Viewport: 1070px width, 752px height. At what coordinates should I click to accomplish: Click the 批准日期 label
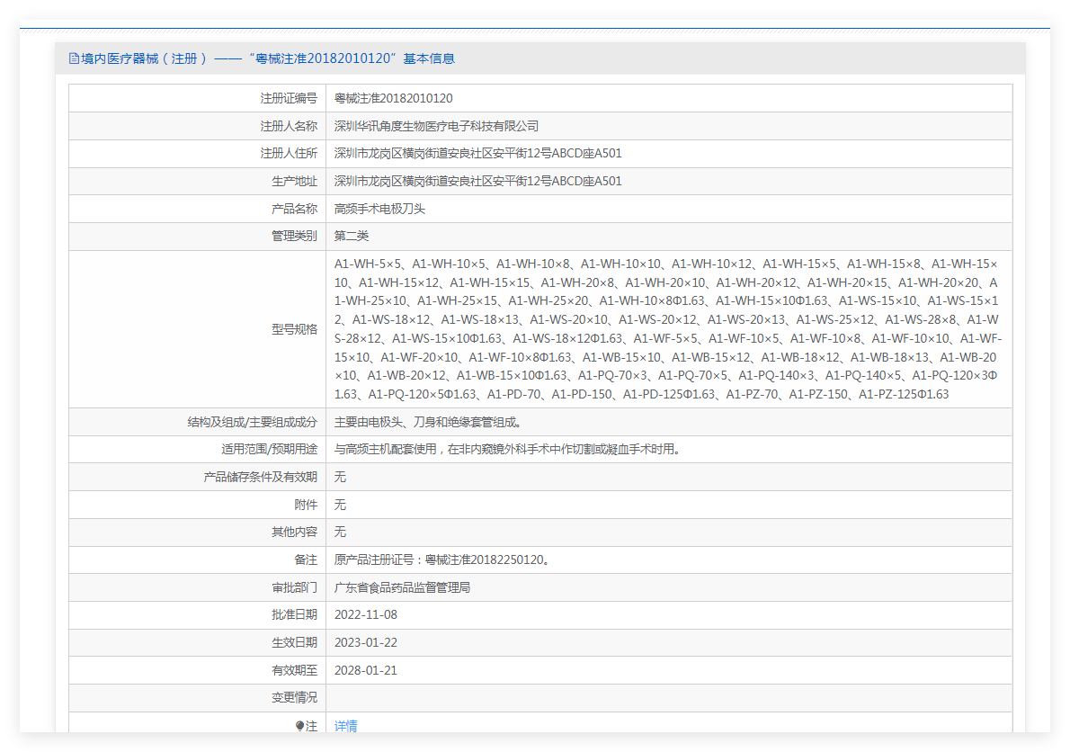(x=294, y=615)
